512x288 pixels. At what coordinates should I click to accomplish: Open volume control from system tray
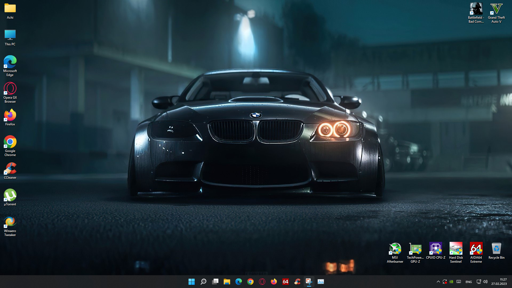pyautogui.click(x=485, y=282)
